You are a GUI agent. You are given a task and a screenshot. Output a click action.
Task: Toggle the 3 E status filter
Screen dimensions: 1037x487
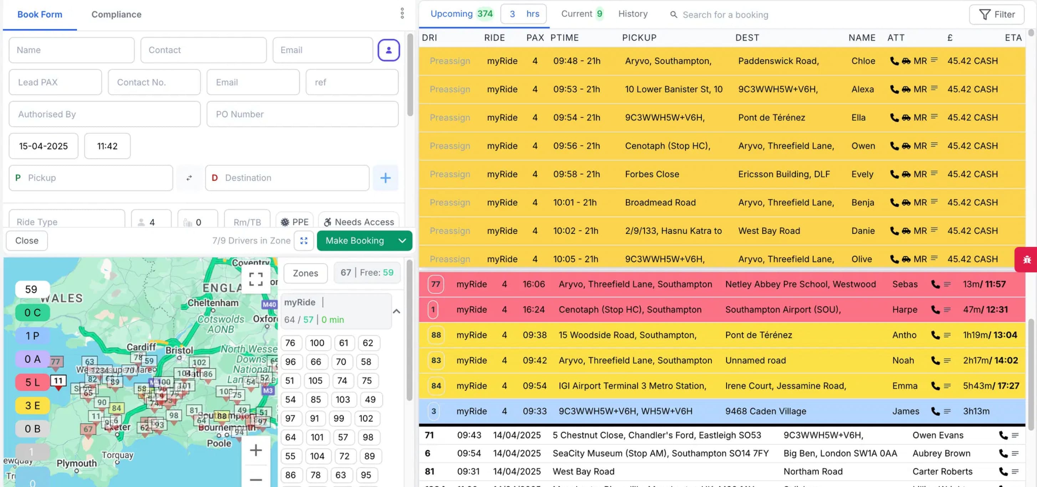[x=32, y=406]
